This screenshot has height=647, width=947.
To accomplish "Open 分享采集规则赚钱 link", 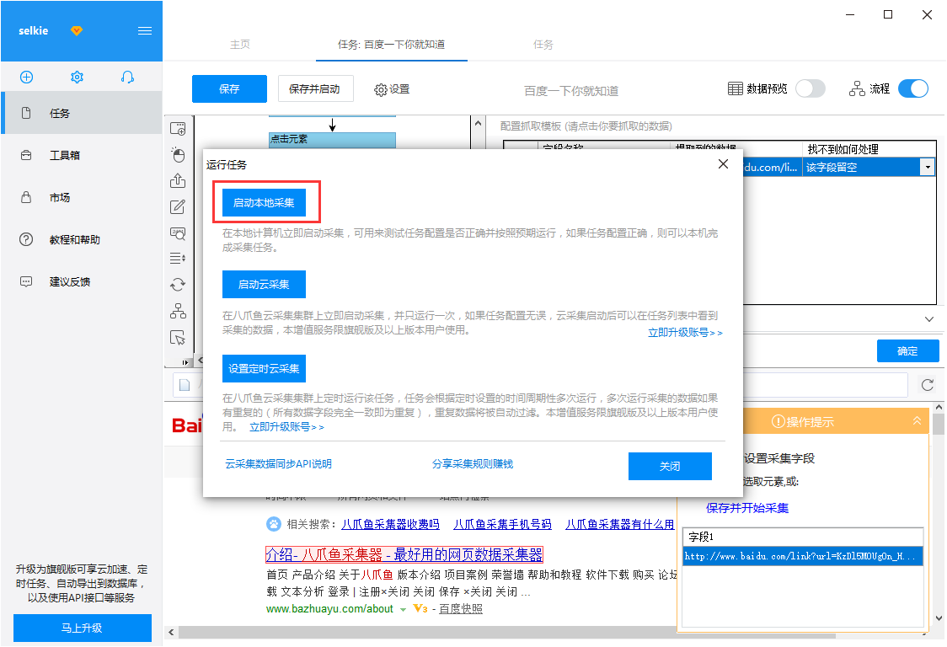I will pyautogui.click(x=473, y=464).
